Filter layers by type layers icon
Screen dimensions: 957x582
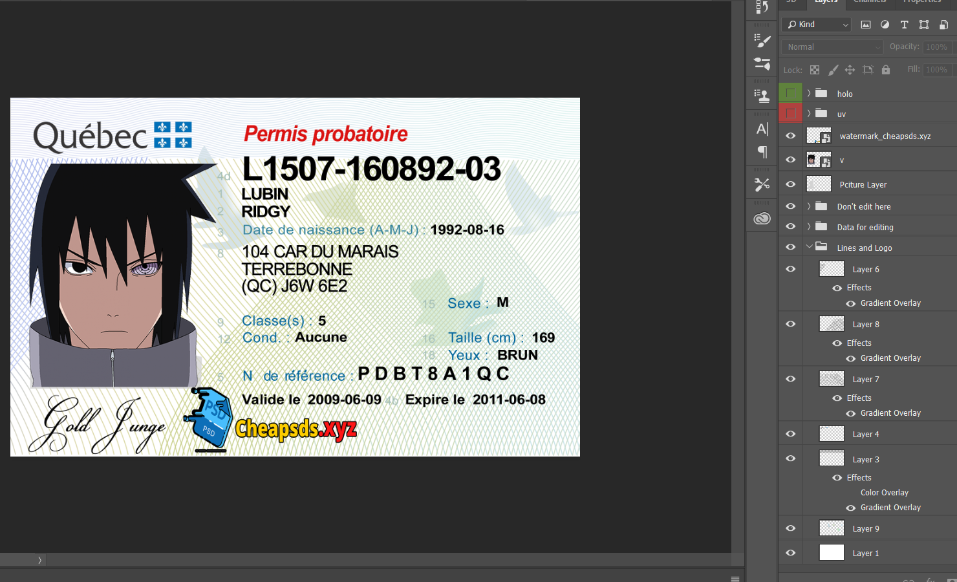[904, 25]
